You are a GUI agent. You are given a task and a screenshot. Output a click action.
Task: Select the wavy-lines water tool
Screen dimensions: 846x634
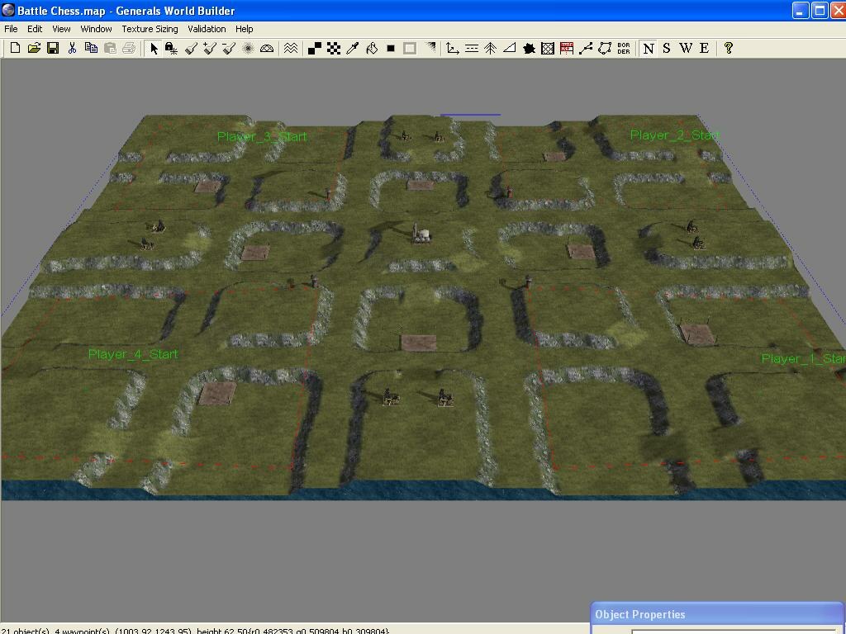291,49
